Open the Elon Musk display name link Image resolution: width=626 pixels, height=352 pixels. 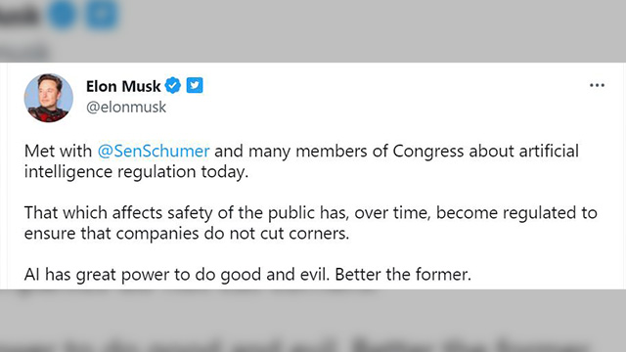tap(123, 86)
